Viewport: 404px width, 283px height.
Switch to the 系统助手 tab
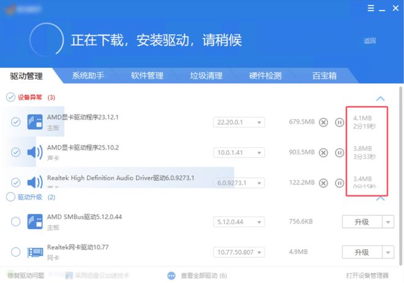(88, 75)
